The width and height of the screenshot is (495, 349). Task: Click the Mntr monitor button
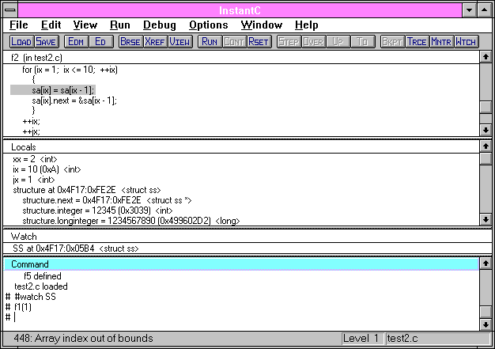(x=441, y=41)
